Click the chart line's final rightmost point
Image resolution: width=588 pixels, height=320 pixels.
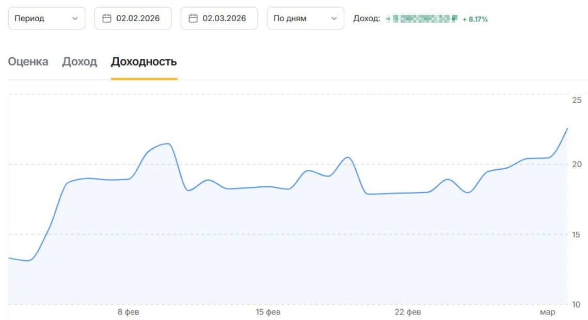(567, 128)
